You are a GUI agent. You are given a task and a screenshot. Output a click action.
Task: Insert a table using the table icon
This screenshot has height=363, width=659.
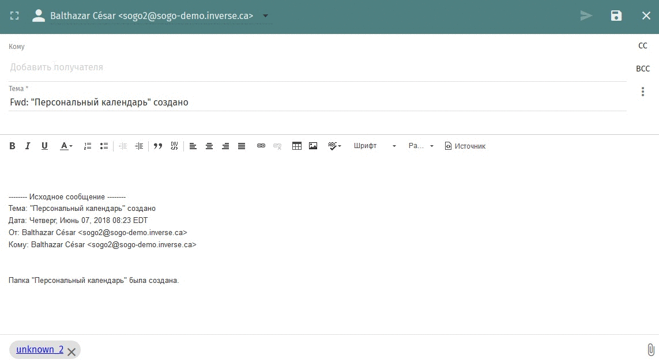click(297, 146)
